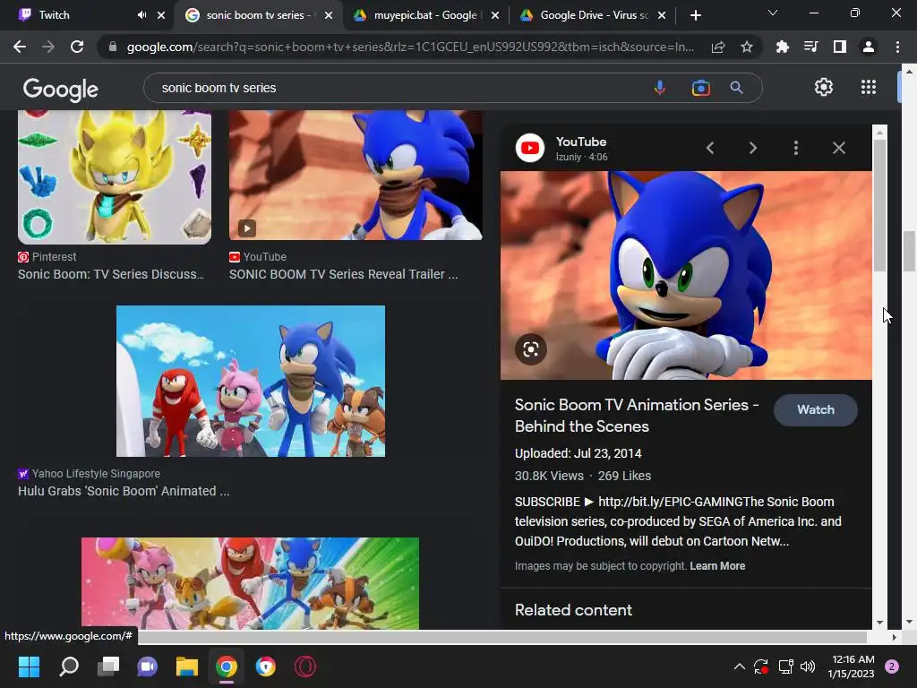This screenshot has height=688, width=917.
Task: Open media controls icon in toolbar
Action: click(810, 47)
